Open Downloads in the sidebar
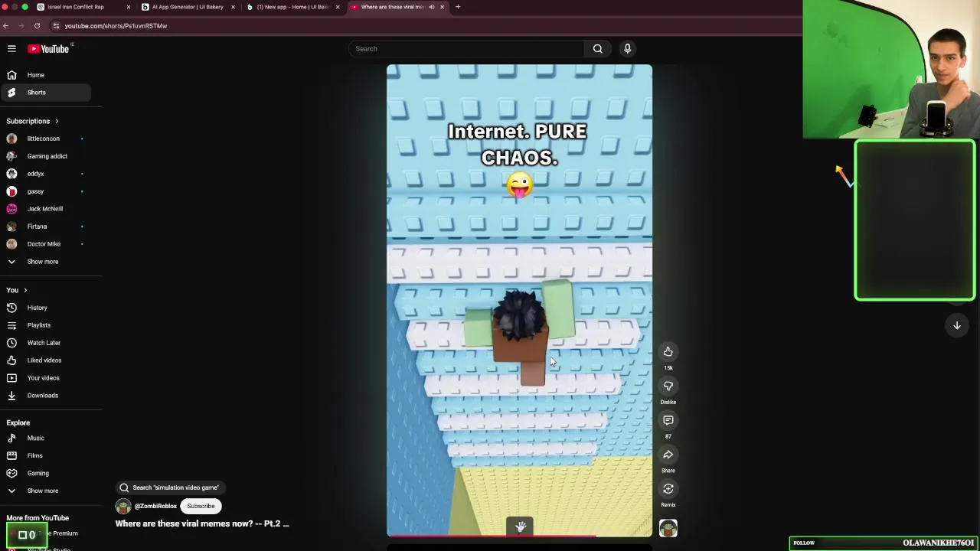980x551 pixels. coord(46,396)
